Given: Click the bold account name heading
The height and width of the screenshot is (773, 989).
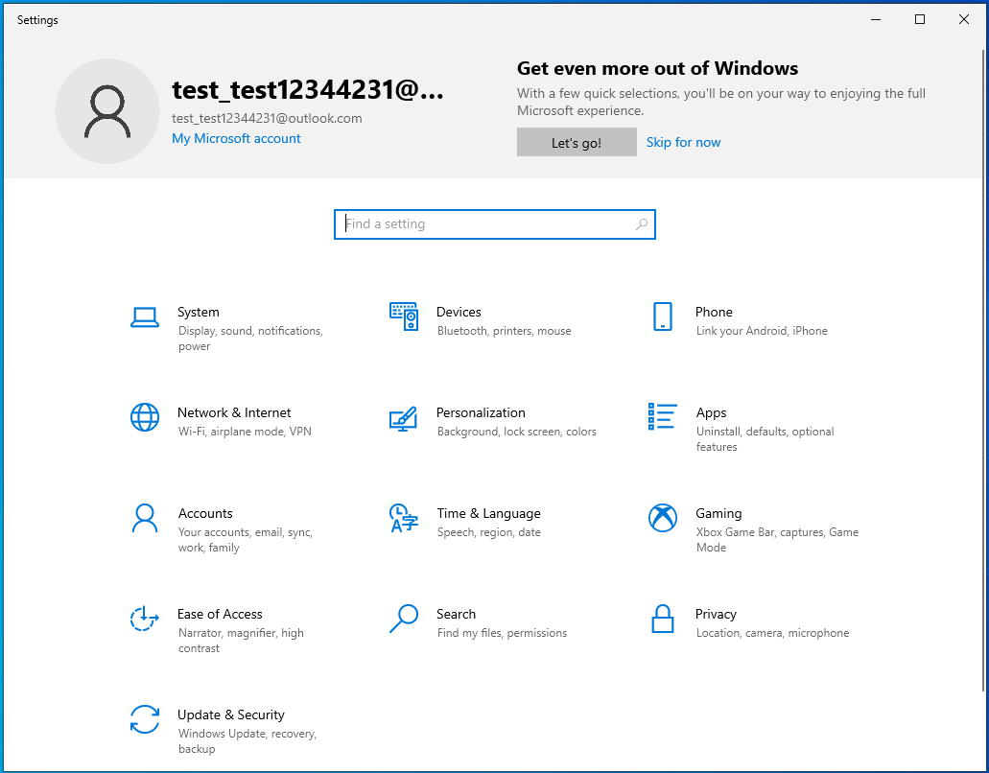Looking at the screenshot, I should pyautogui.click(x=308, y=90).
